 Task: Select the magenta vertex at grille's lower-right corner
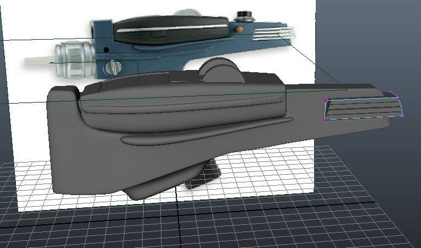[x=403, y=116]
